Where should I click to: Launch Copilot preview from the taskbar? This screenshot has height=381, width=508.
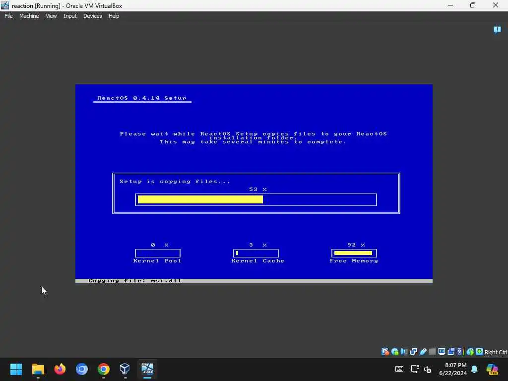coord(492,369)
